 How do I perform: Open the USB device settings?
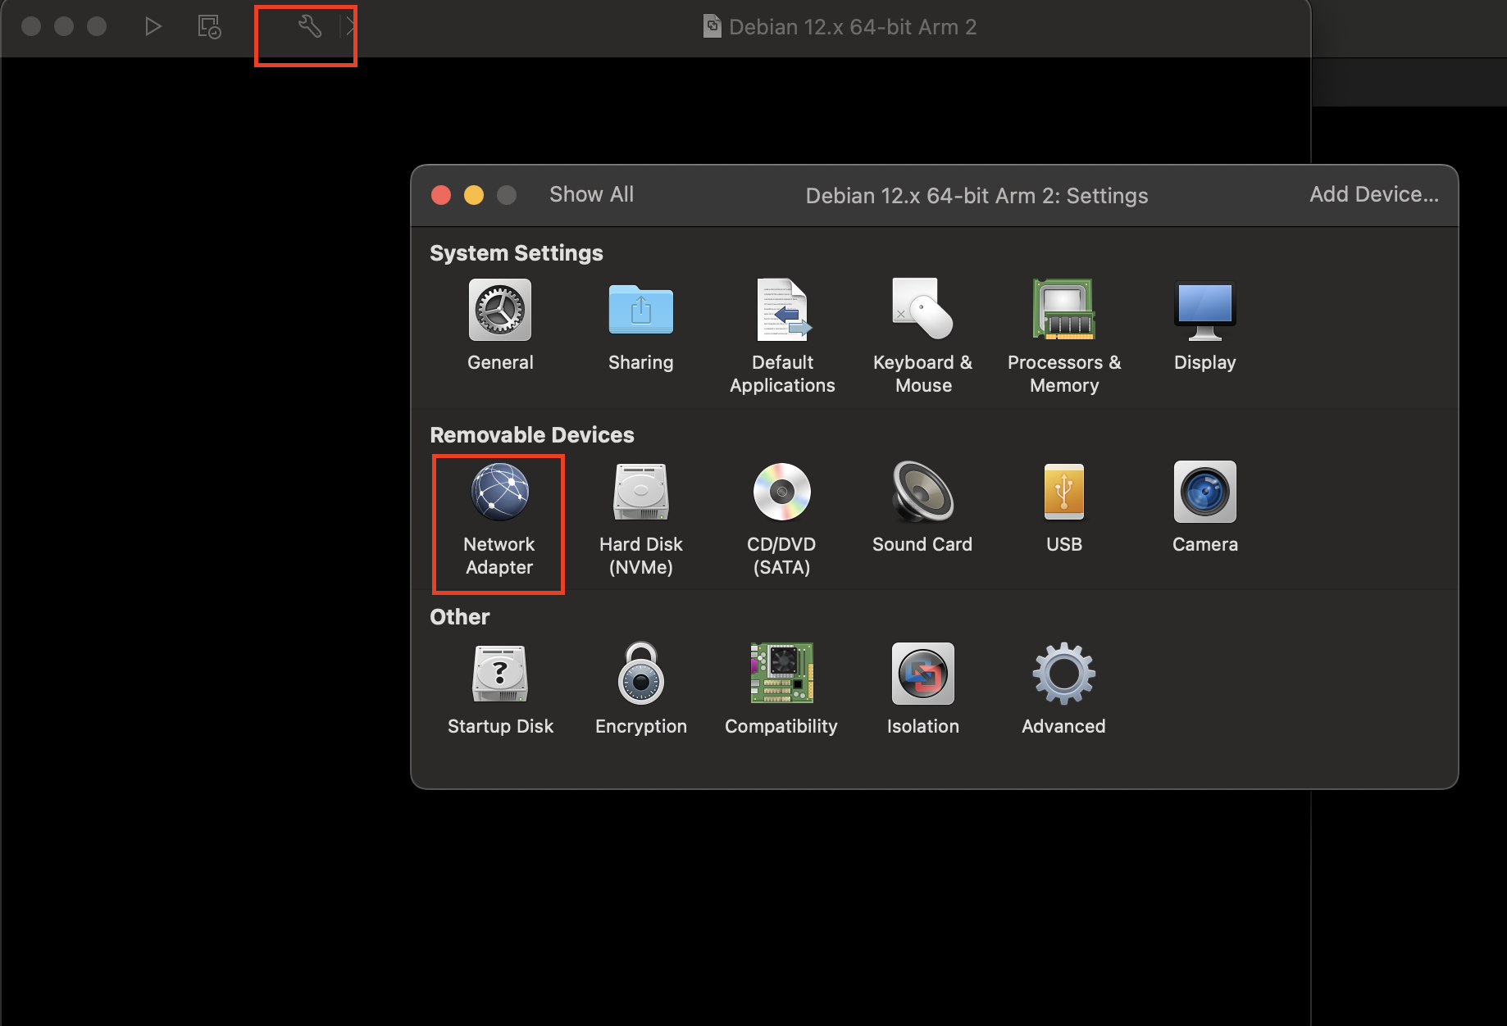[x=1063, y=508]
